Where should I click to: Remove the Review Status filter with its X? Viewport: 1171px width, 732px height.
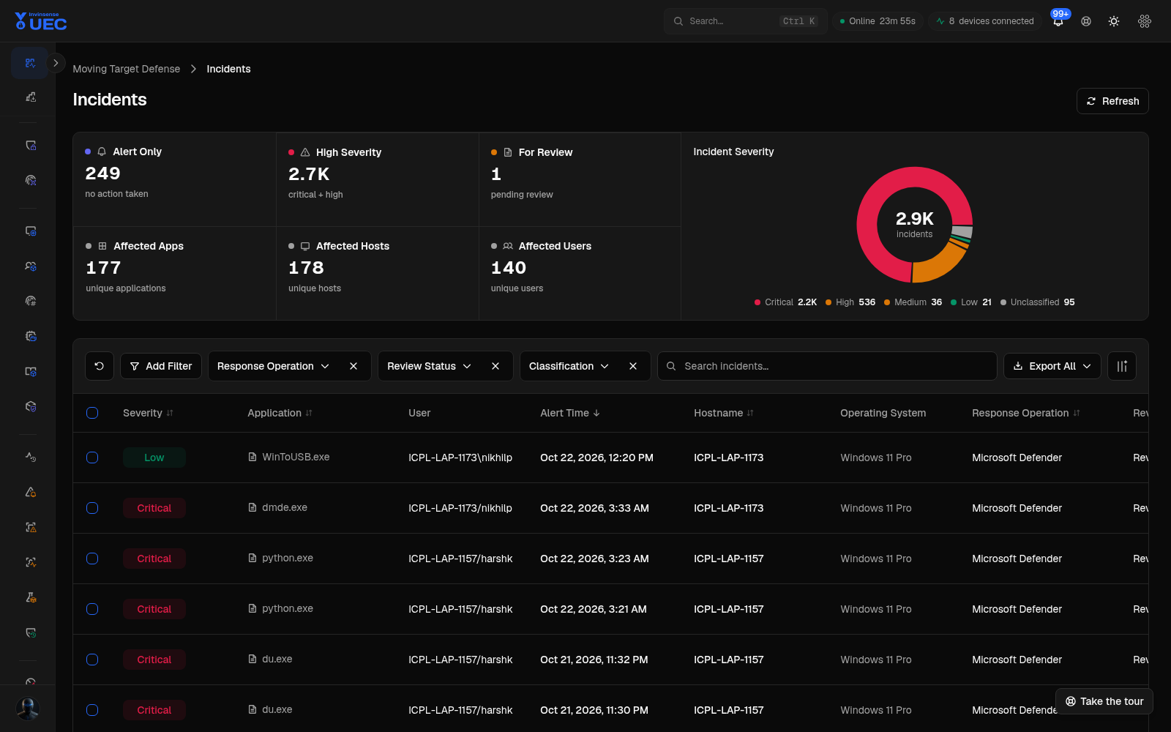click(495, 366)
